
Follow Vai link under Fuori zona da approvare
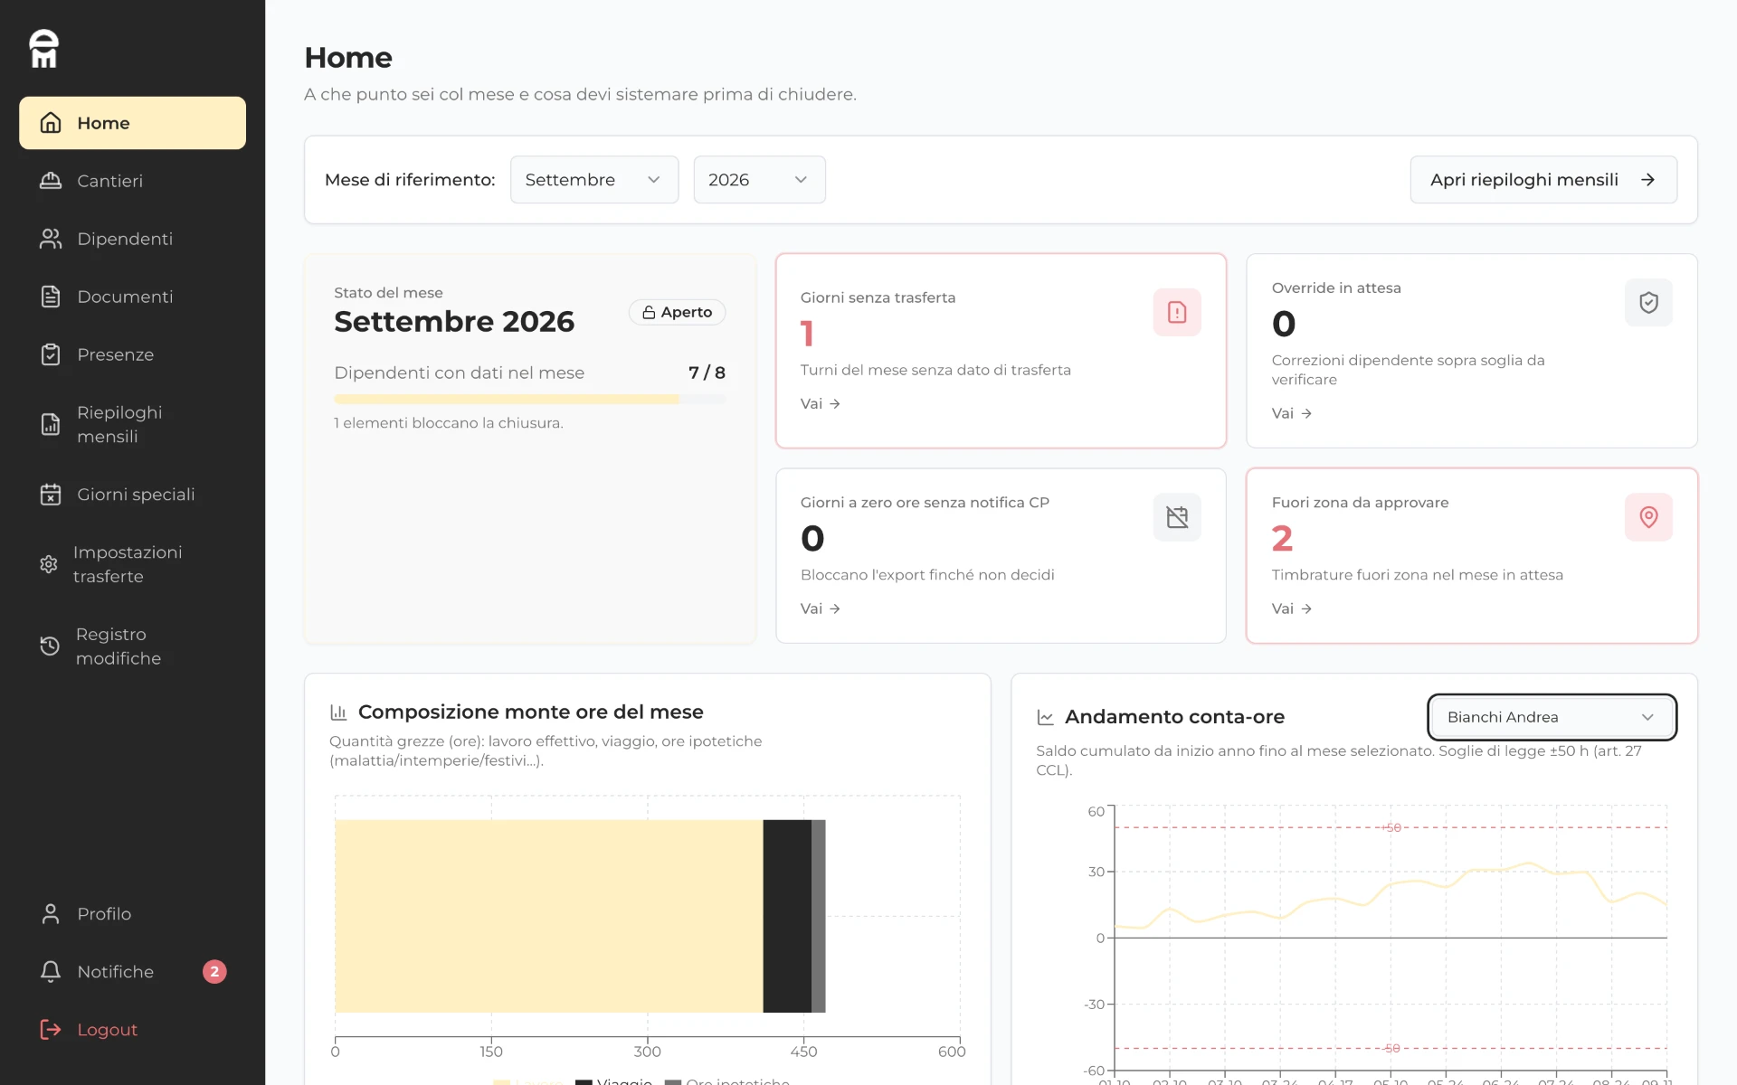click(x=1292, y=609)
